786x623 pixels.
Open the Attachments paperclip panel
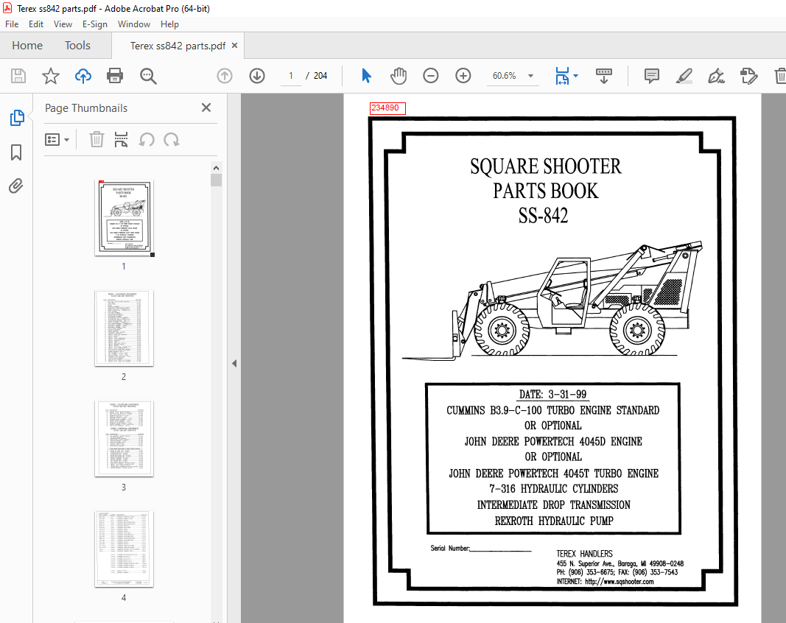coord(16,186)
